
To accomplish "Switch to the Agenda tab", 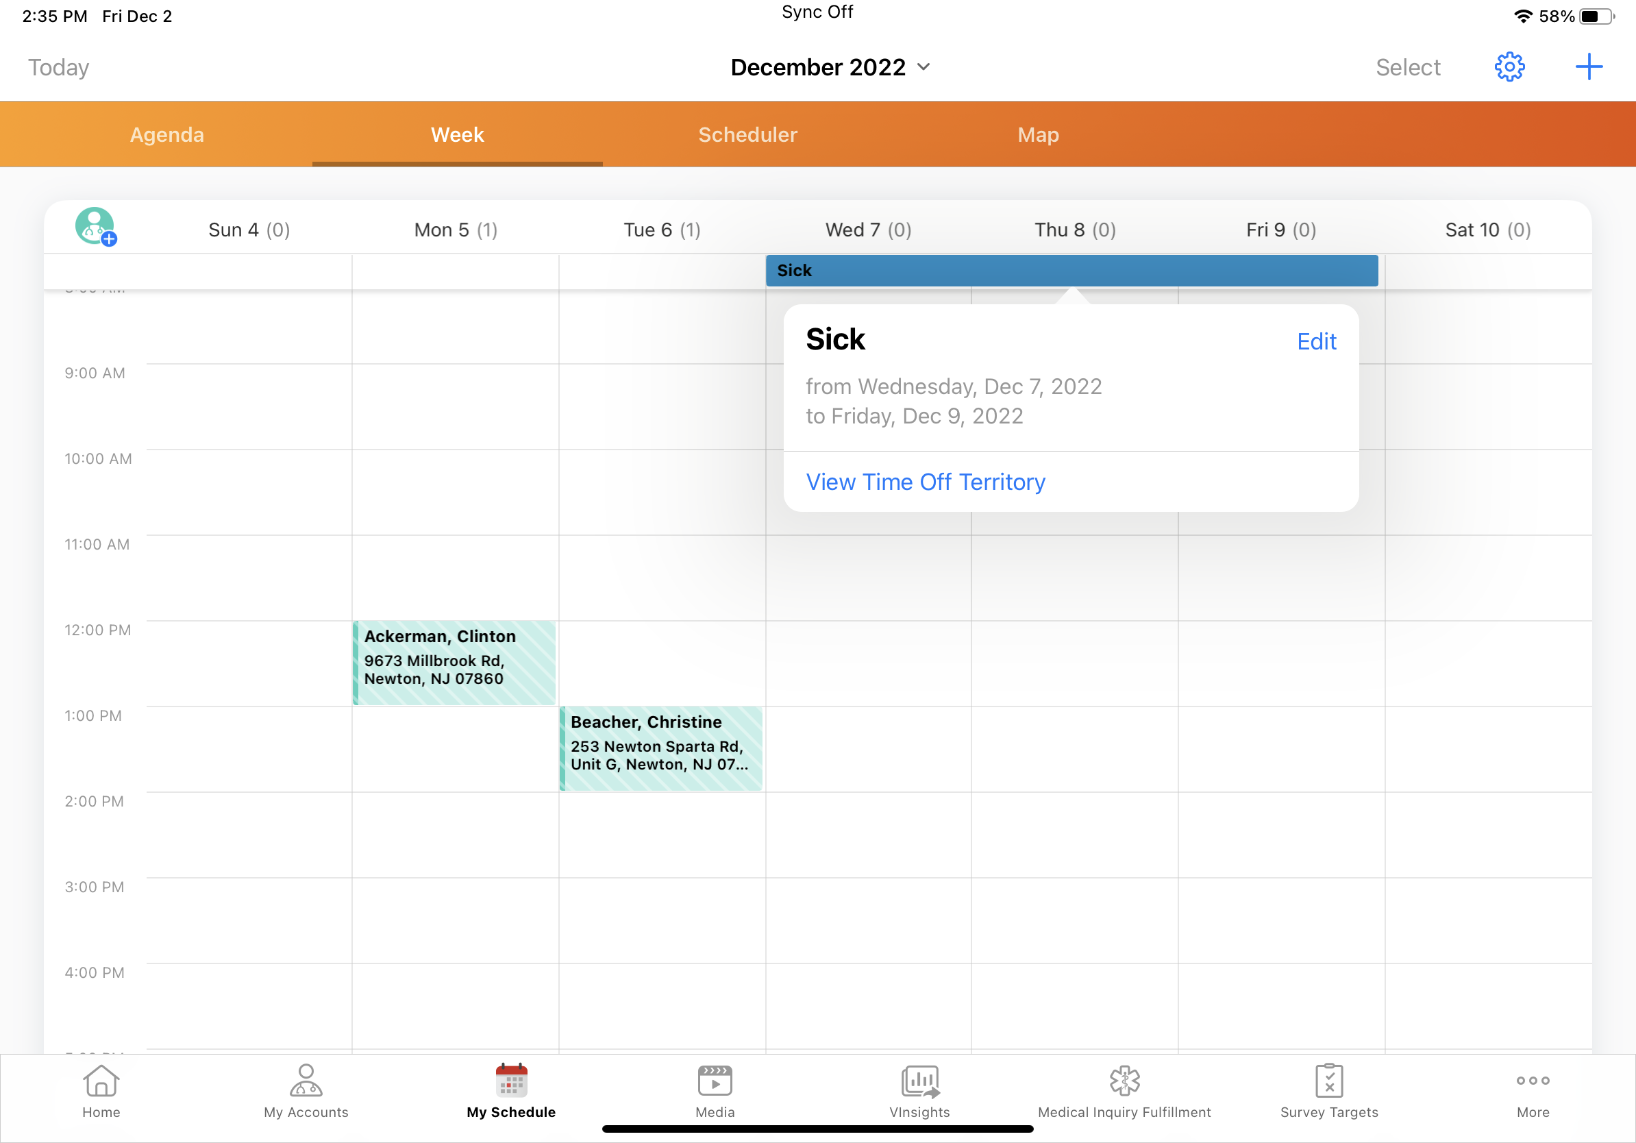I will pos(166,135).
